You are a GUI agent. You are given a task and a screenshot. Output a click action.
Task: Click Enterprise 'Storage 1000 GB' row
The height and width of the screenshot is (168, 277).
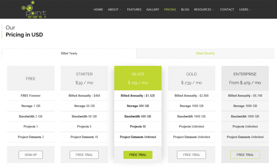click(x=245, y=106)
